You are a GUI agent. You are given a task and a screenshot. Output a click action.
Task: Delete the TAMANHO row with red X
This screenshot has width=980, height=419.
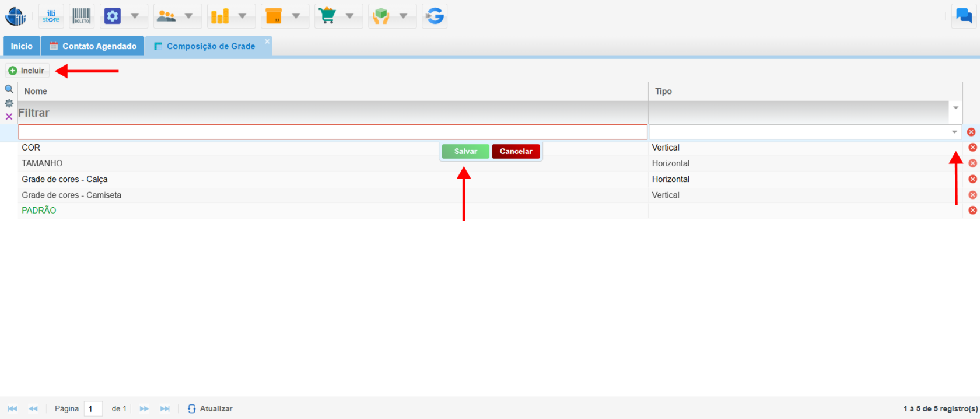click(x=972, y=163)
